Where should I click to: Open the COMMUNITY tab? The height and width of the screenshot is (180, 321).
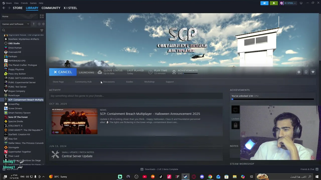[51, 8]
